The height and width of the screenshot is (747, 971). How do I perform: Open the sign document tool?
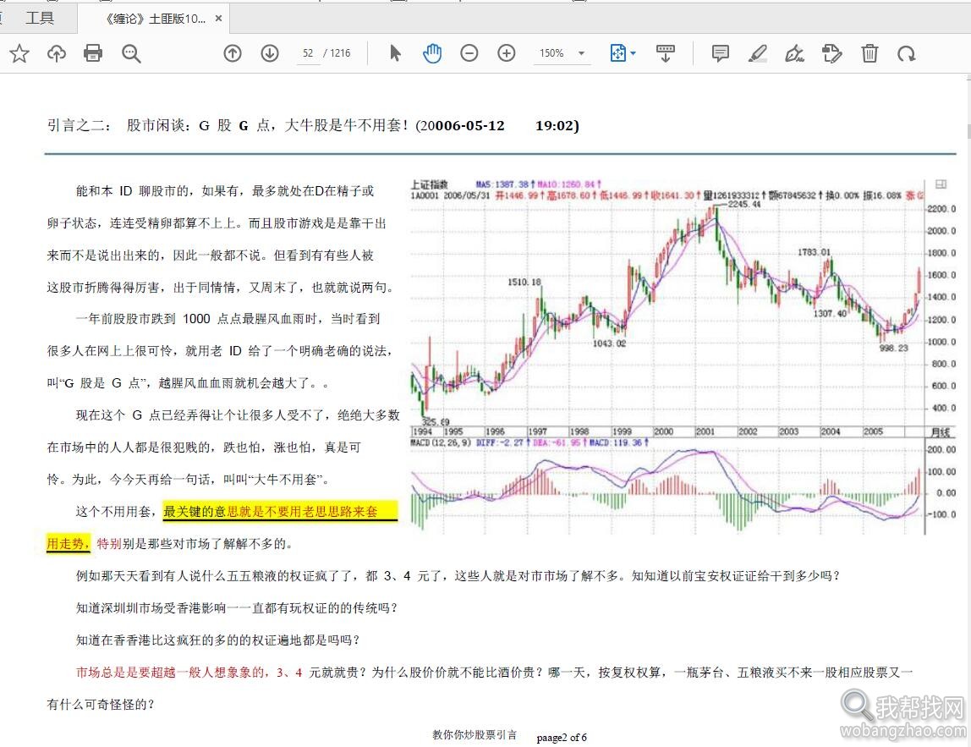[794, 54]
